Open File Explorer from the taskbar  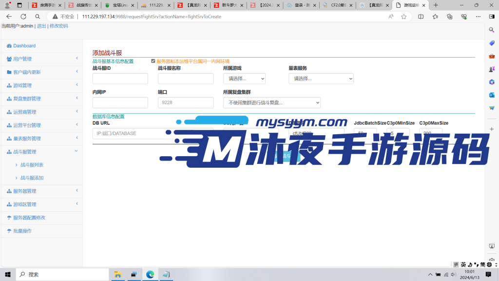tap(117, 275)
